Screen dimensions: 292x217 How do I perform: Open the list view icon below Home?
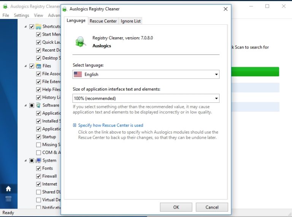click(x=8, y=199)
